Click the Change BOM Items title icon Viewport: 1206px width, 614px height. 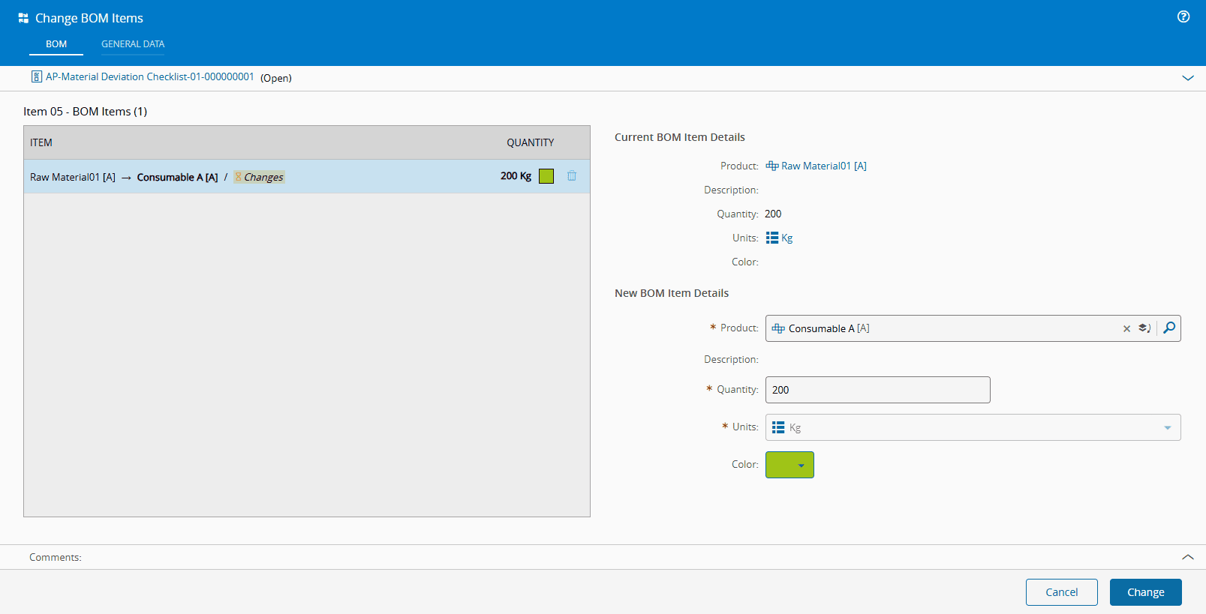pyautogui.click(x=23, y=18)
